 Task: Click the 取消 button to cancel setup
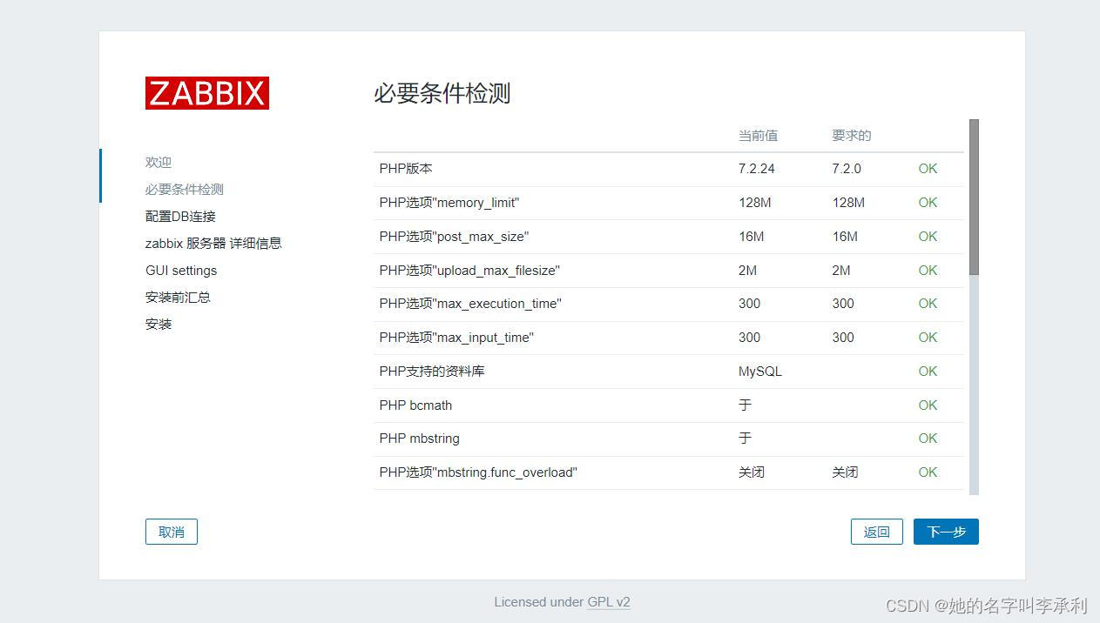coord(171,531)
